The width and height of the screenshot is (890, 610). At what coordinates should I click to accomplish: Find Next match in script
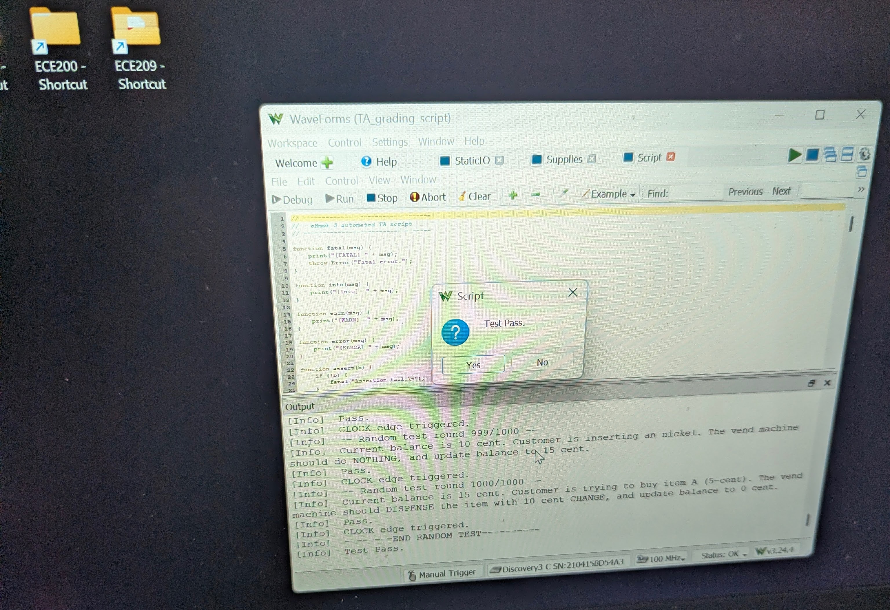tap(781, 191)
